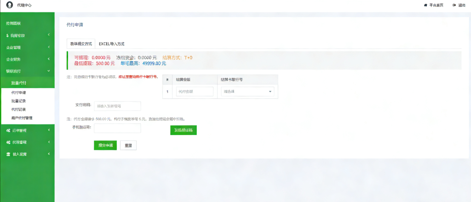Open 批量记录 in the sidebar submenu
Viewport: 471px width, 202px height.
(x=18, y=101)
